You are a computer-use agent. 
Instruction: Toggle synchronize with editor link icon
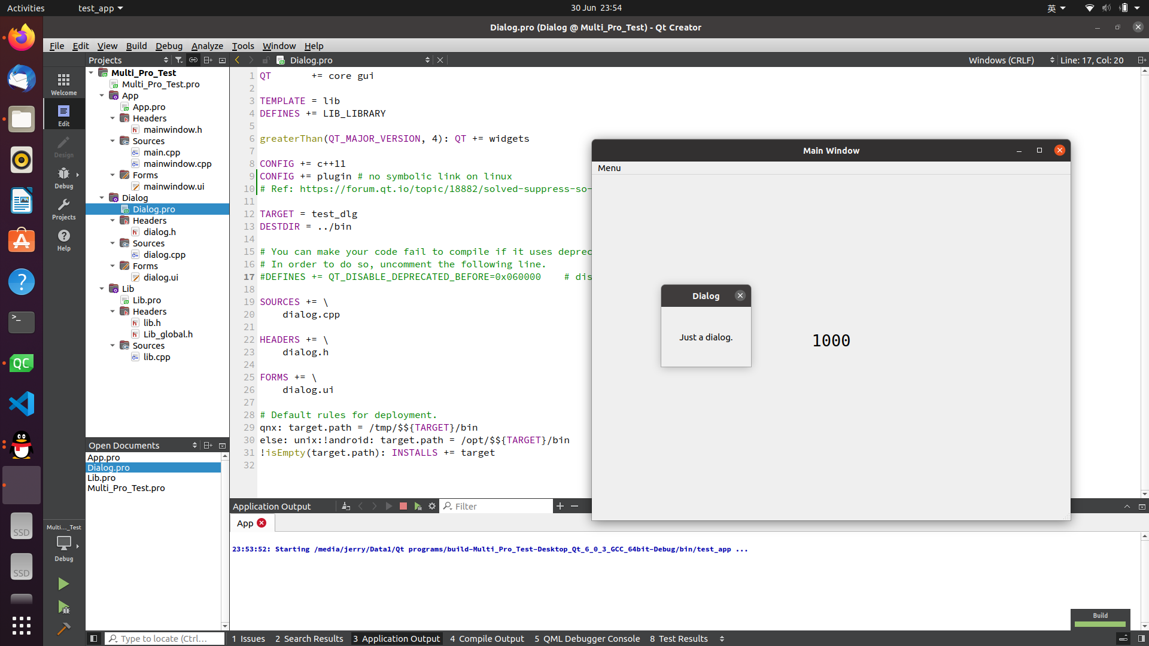193,60
